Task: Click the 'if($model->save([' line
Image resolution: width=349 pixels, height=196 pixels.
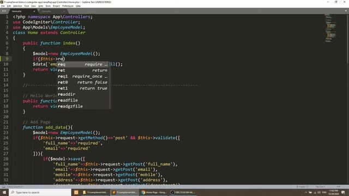Action: click(x=64, y=159)
